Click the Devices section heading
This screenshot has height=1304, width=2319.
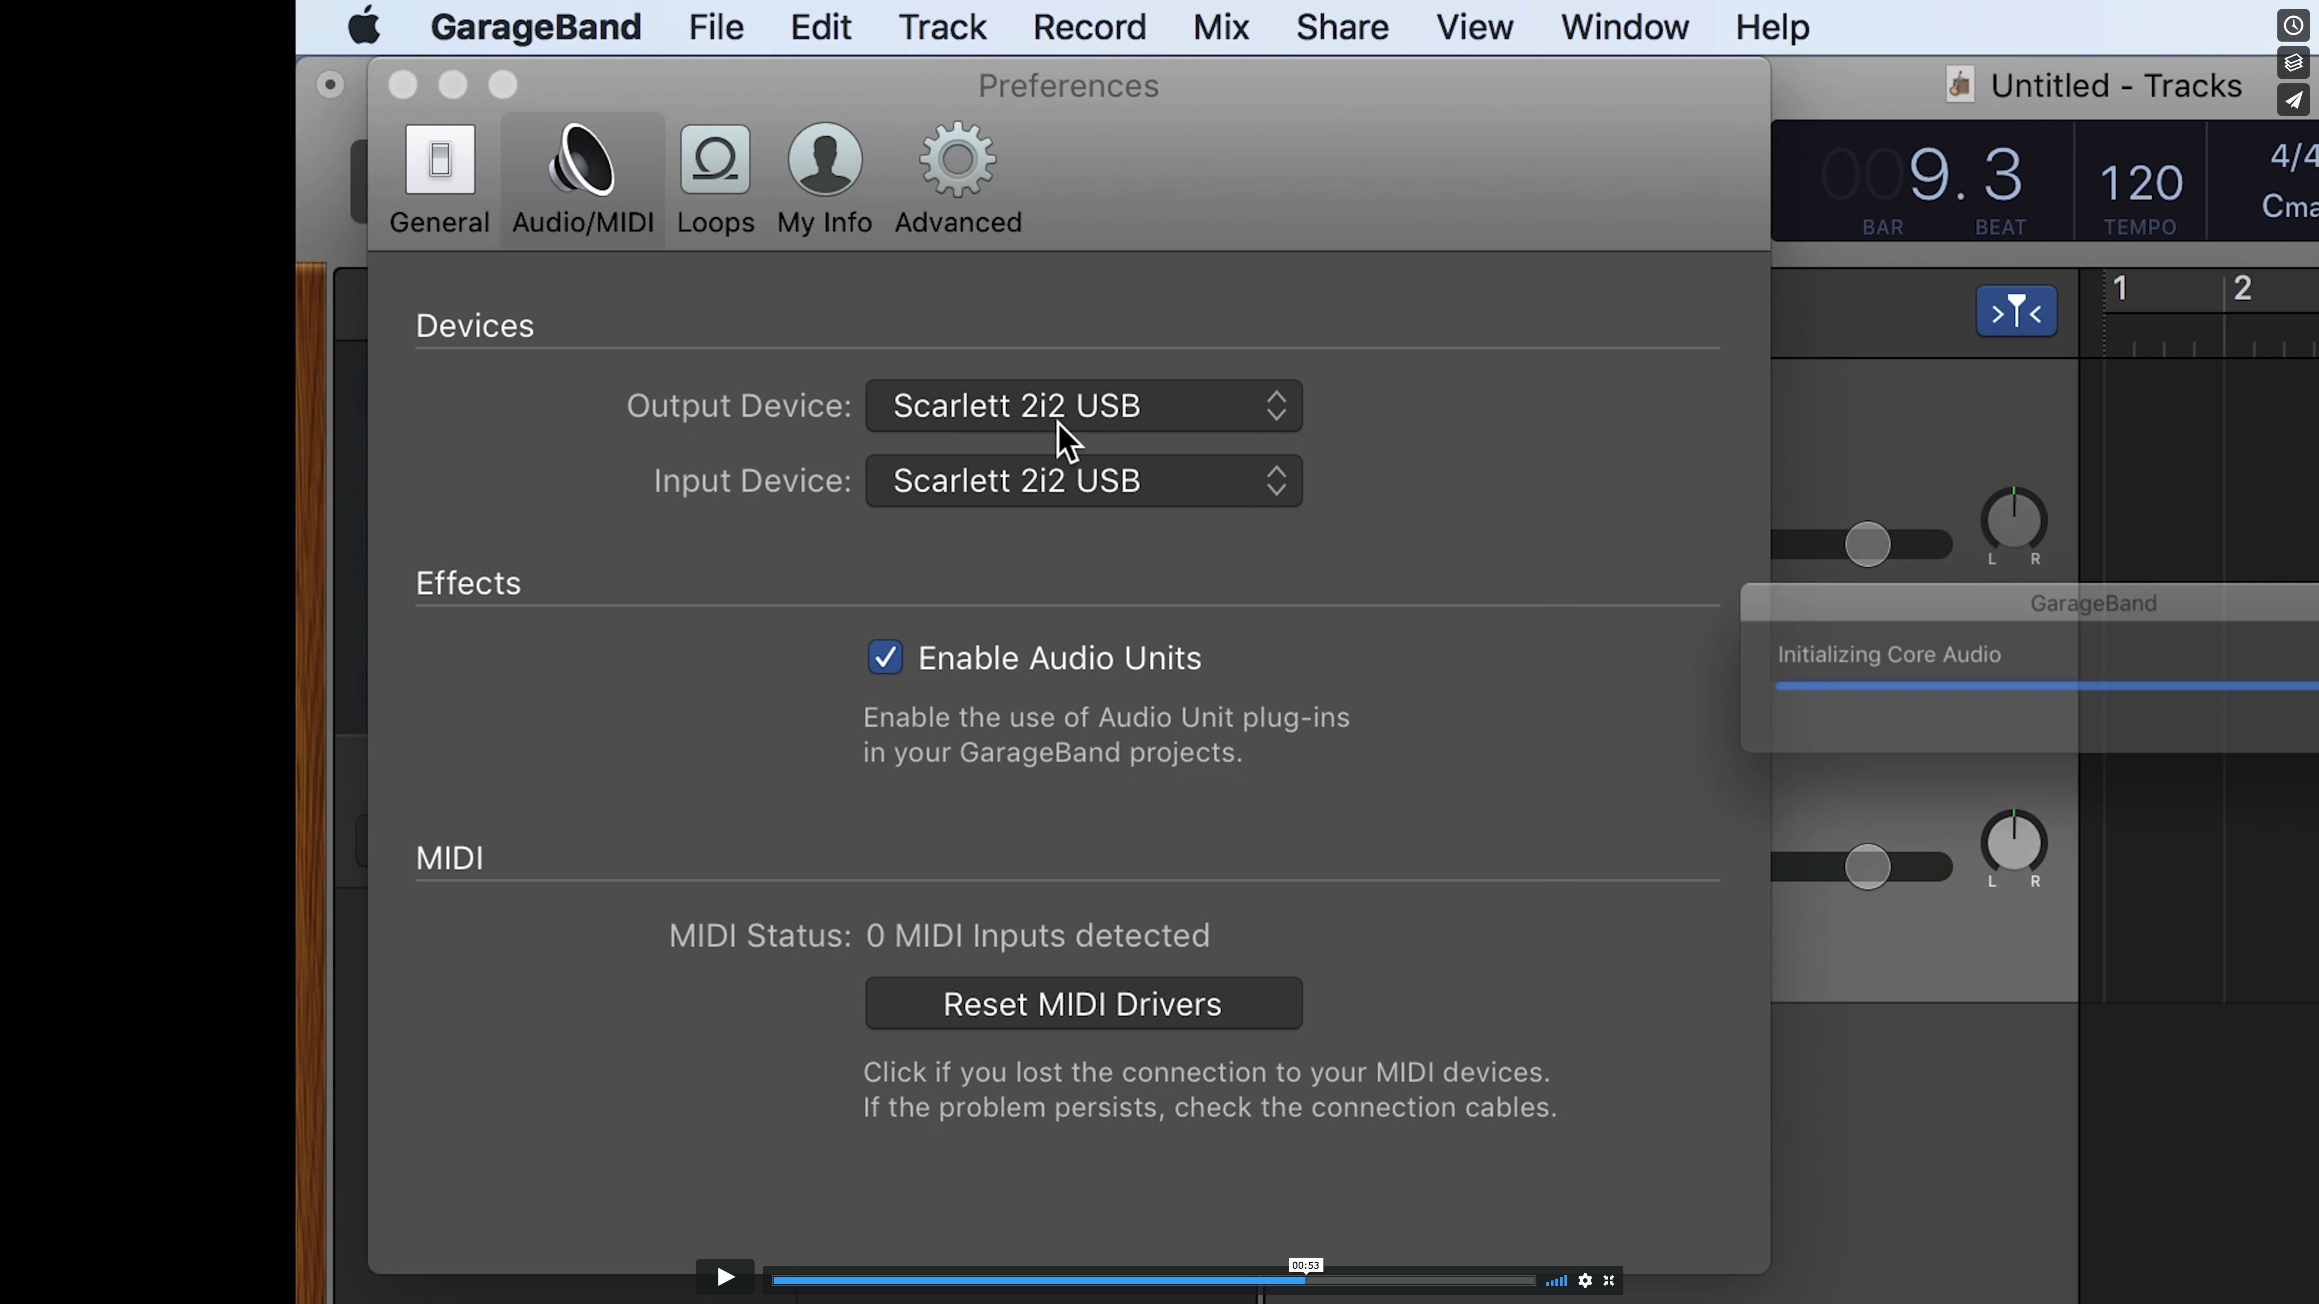(x=474, y=326)
